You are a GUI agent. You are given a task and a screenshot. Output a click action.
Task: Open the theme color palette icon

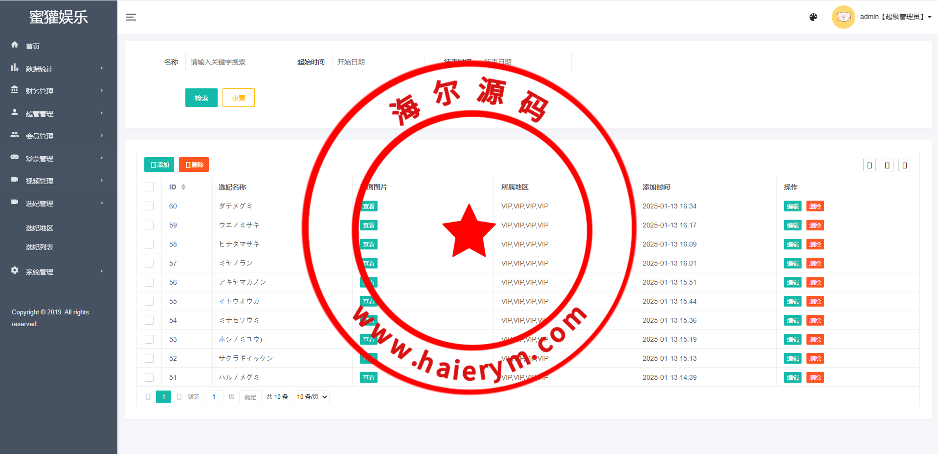pos(813,17)
